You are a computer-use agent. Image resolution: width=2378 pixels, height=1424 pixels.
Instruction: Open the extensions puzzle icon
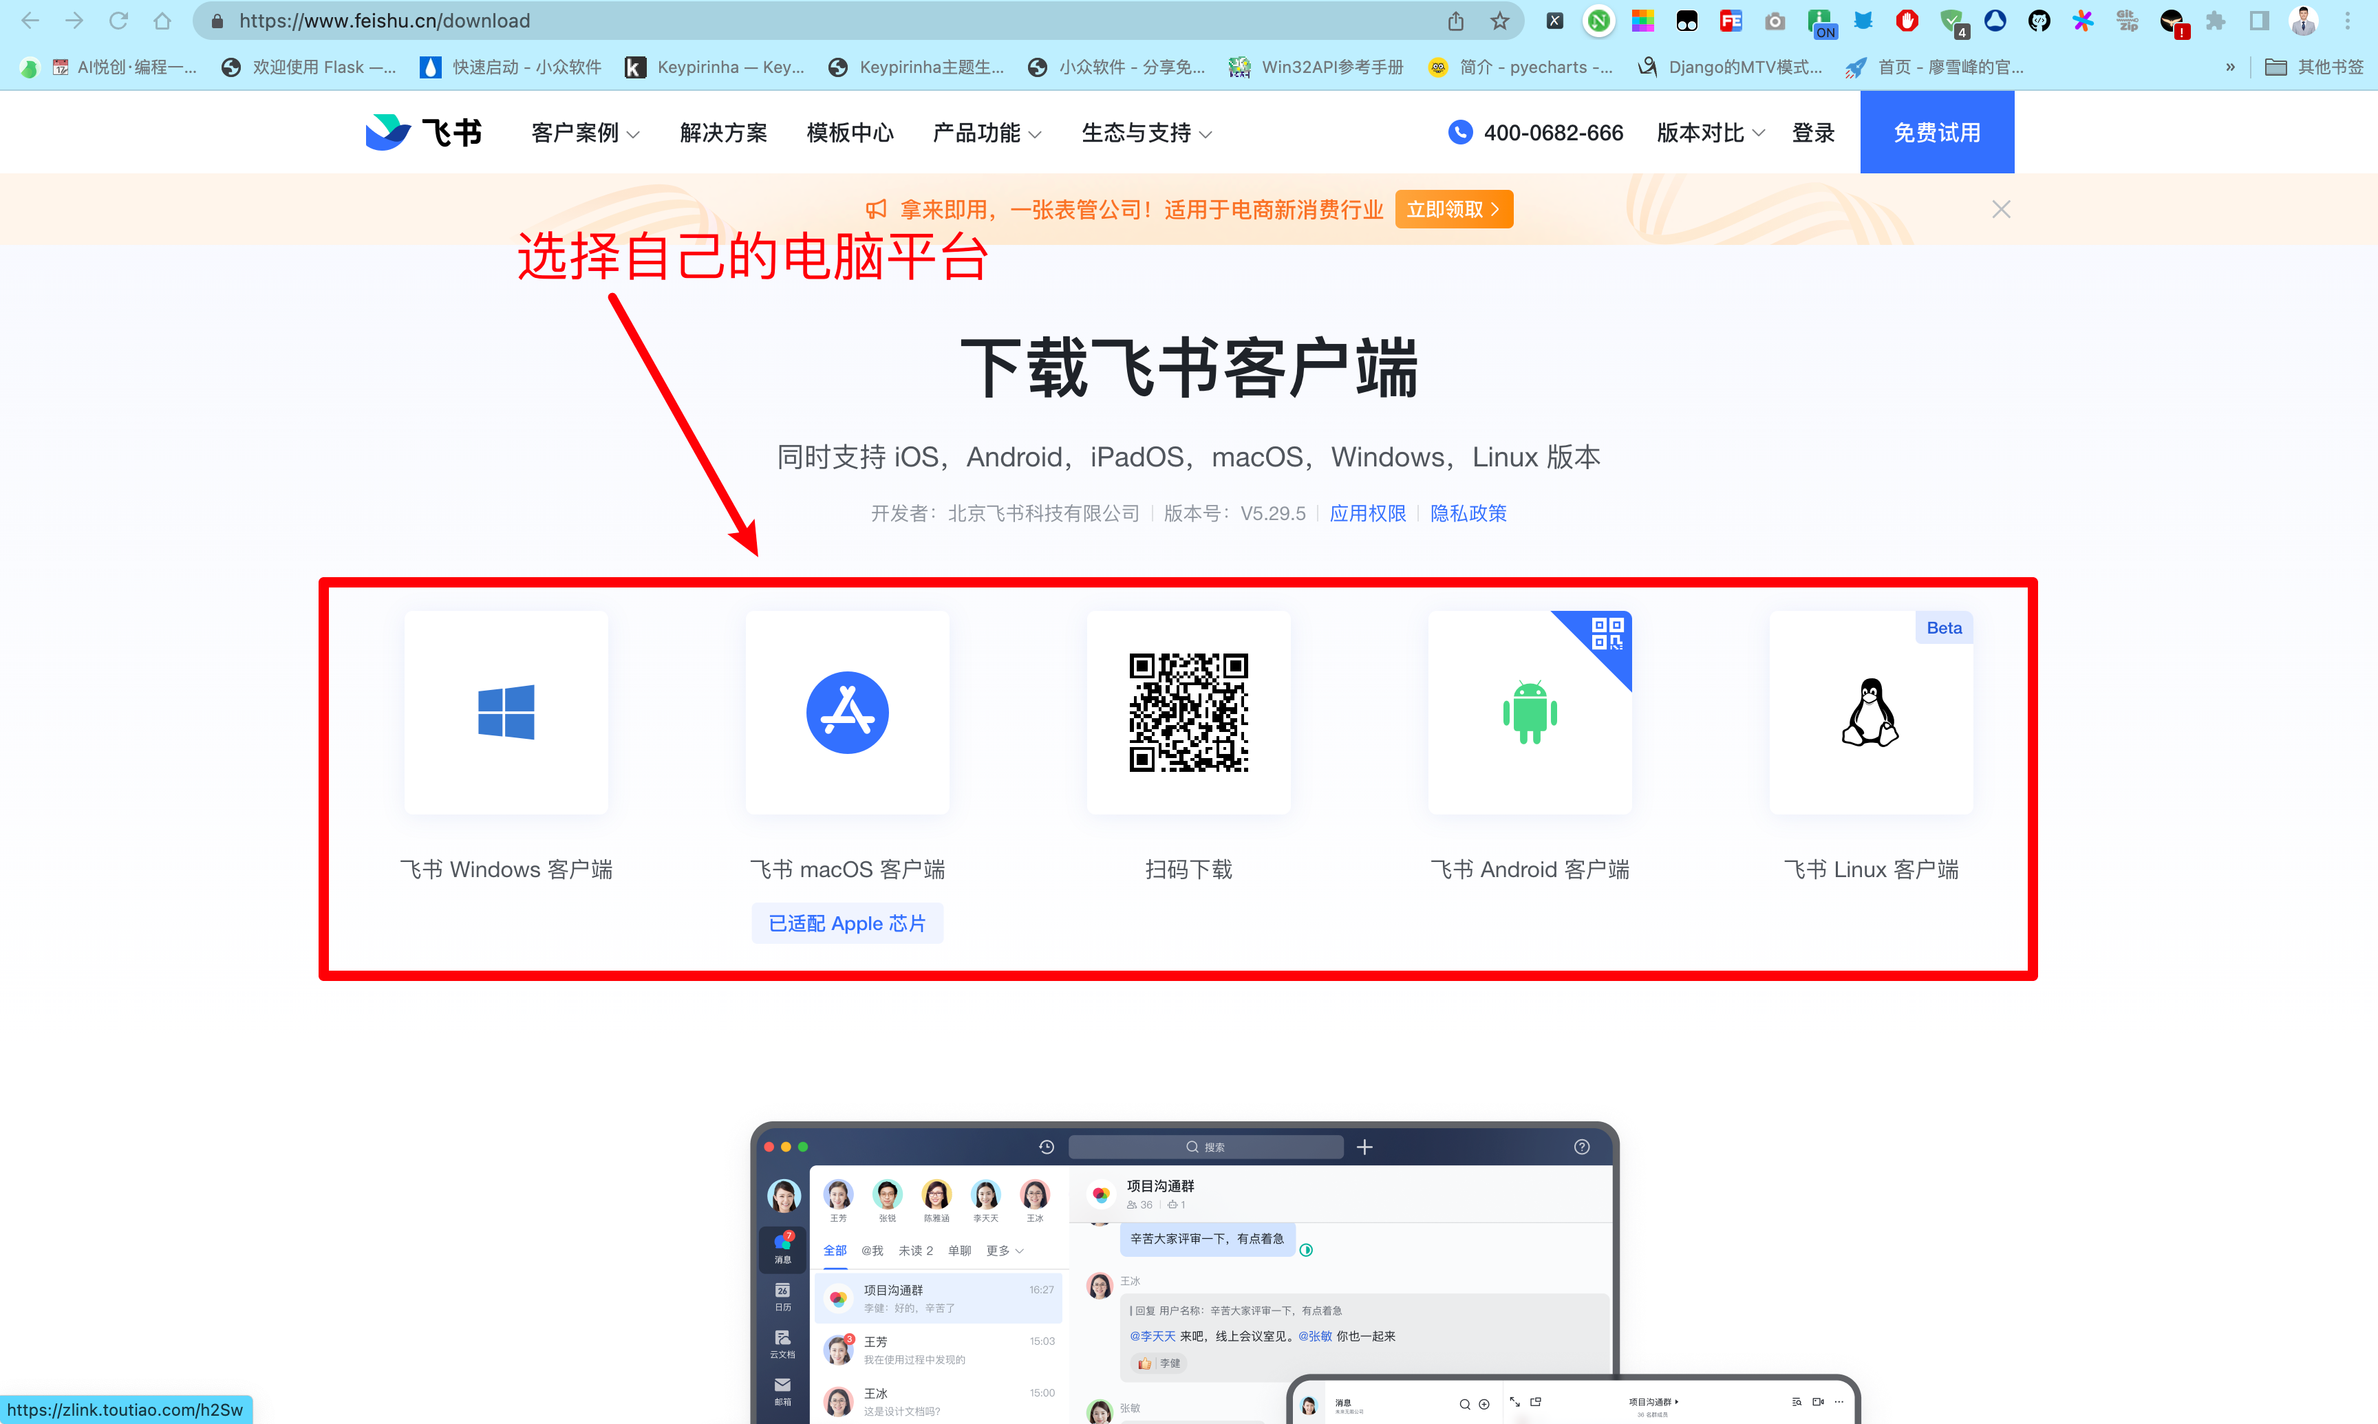[2215, 20]
